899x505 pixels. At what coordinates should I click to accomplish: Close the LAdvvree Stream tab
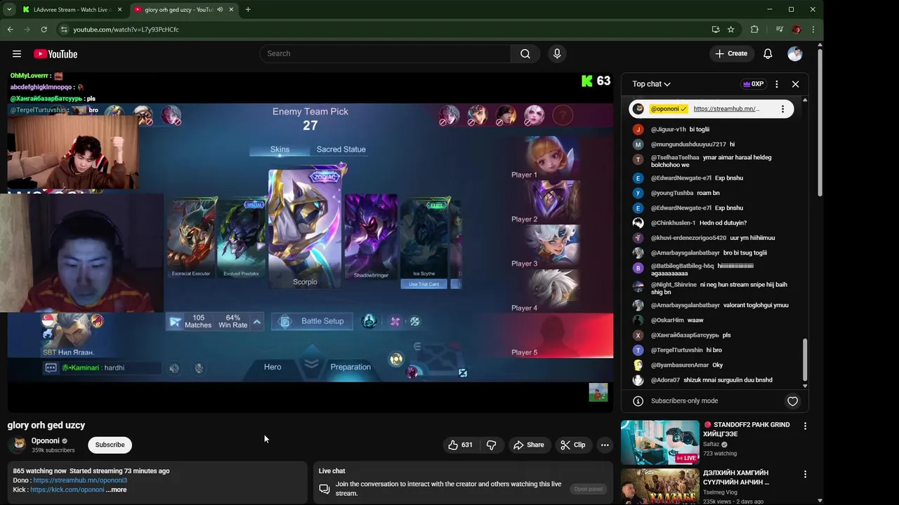119,10
